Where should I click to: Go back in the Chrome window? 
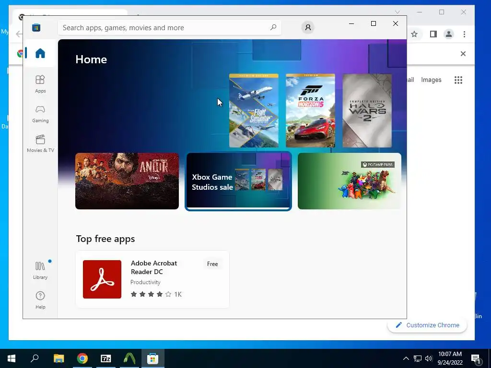click(x=19, y=34)
